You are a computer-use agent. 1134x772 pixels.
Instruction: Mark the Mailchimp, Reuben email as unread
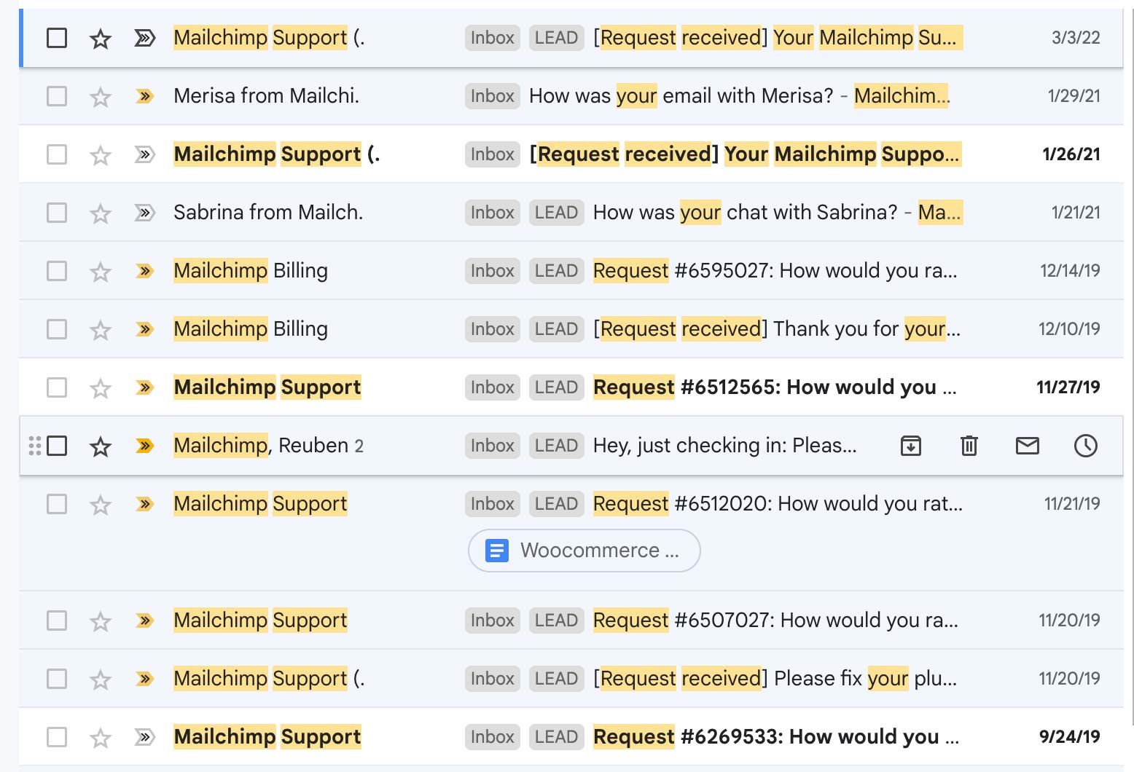(1028, 445)
